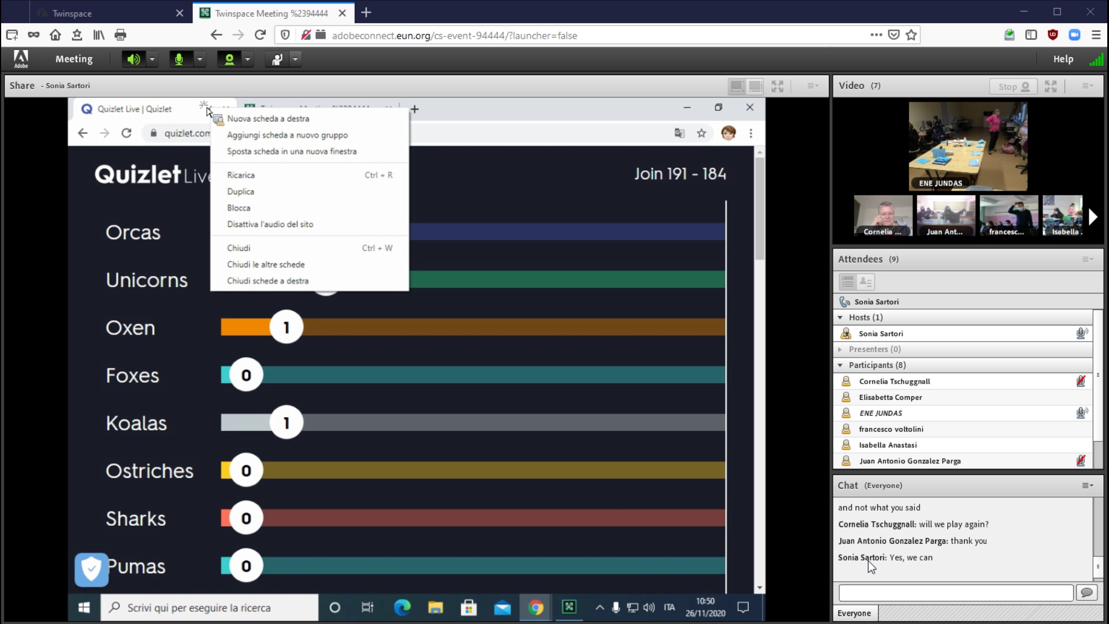Click the raise hand status icon
The image size is (1109, 624).
(x=277, y=59)
